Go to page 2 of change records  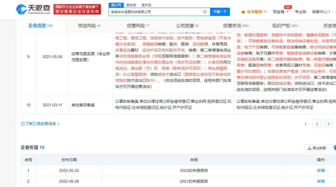317,124
